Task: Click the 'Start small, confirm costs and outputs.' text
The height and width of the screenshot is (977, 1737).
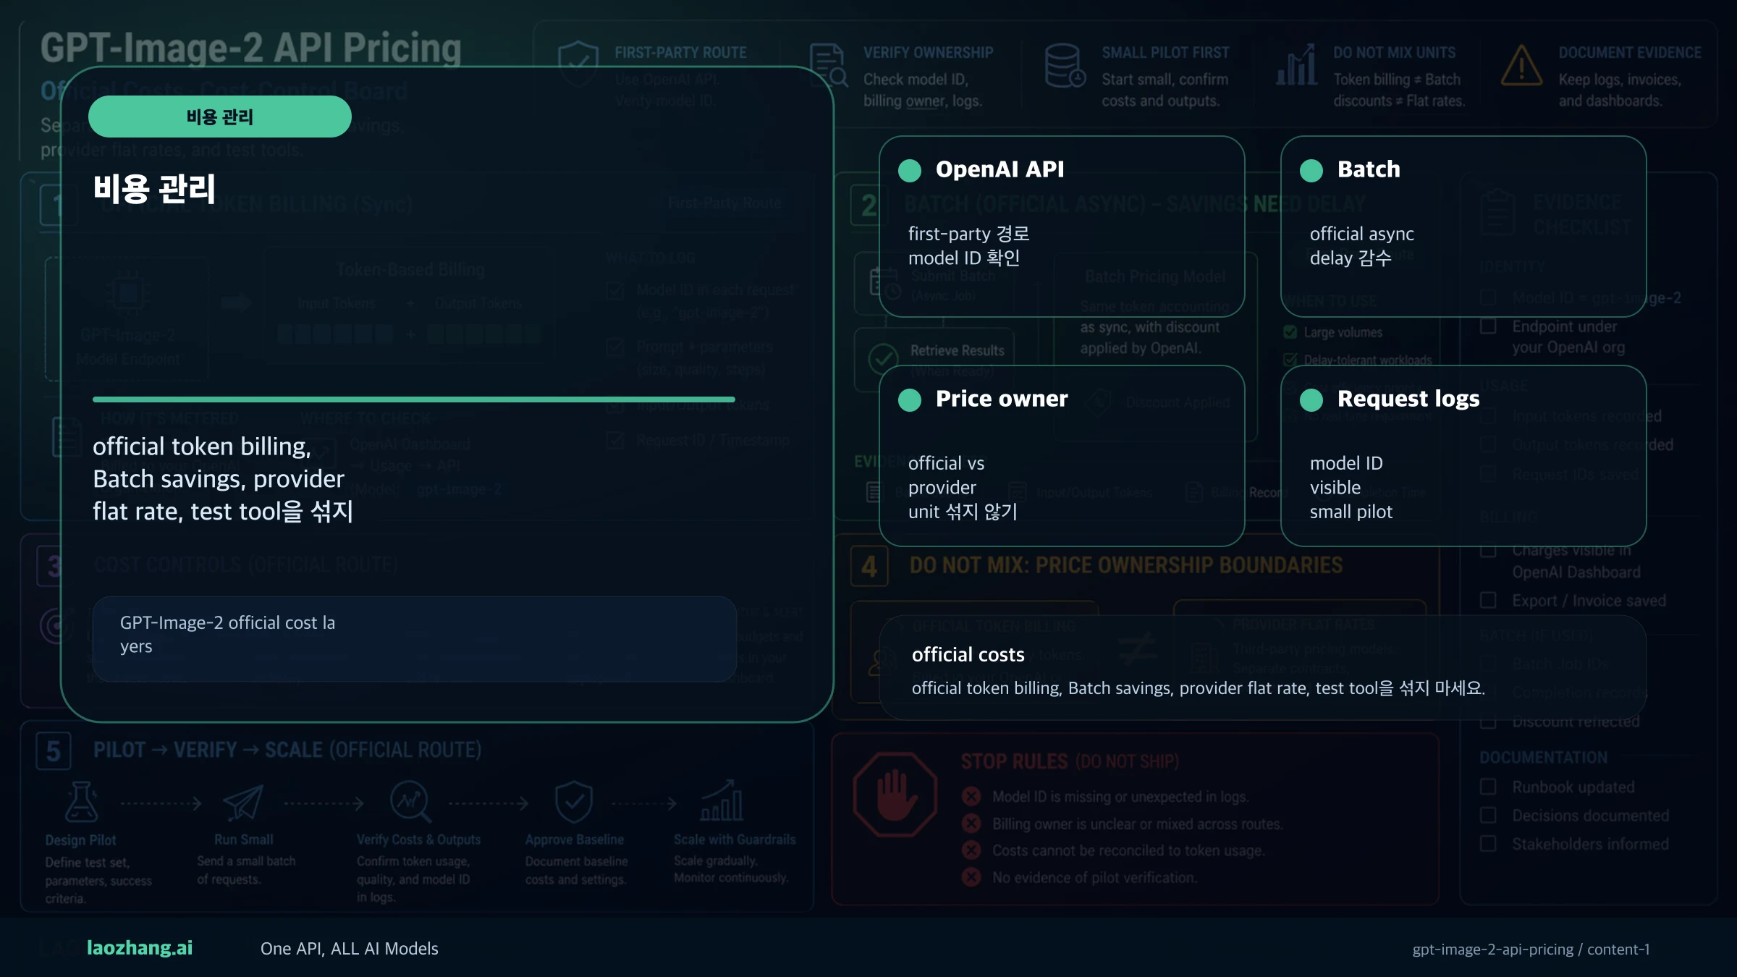Action: (1165, 90)
